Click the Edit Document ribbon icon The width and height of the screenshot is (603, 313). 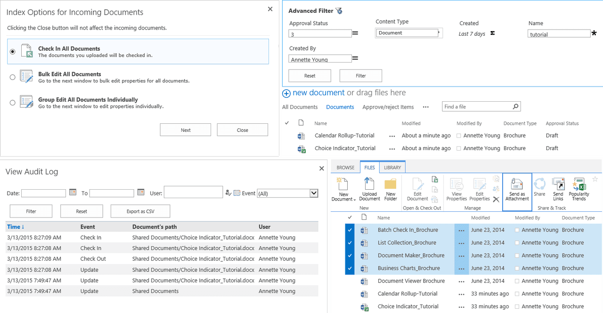coord(417,184)
